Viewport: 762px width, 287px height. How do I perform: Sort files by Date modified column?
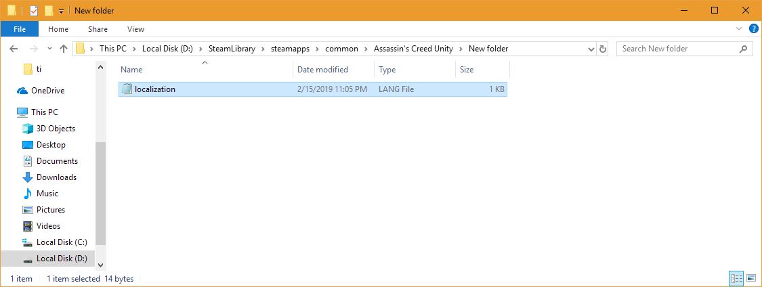322,70
